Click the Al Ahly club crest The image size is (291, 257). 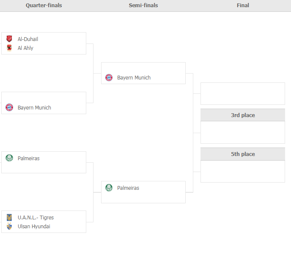(x=9, y=48)
